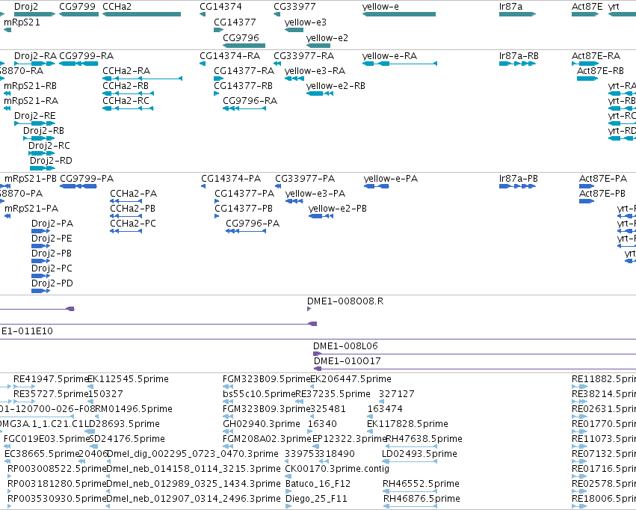The width and height of the screenshot is (636, 510).
Task: Click protein Ir87a-PB
Action: (x=517, y=186)
